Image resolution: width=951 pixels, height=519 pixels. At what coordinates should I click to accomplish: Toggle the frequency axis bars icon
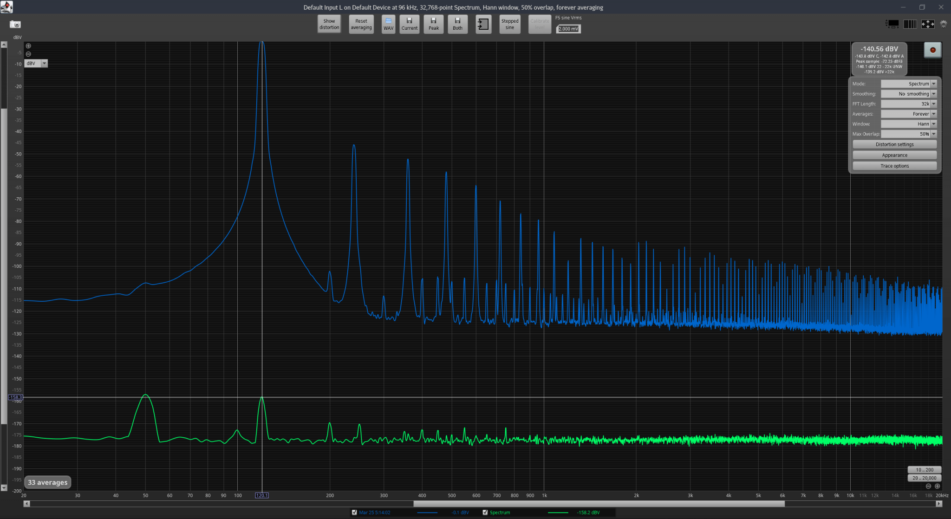[910, 24]
